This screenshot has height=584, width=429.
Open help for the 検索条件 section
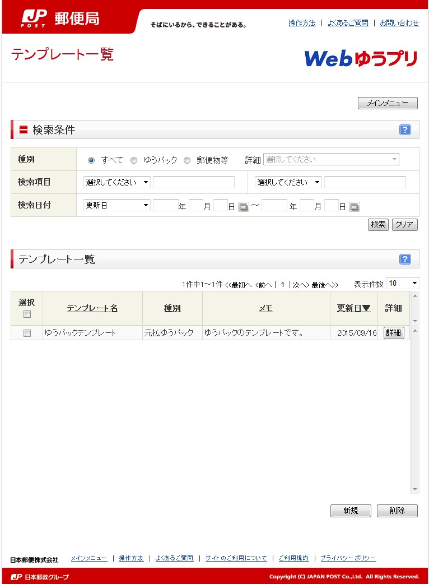point(405,130)
